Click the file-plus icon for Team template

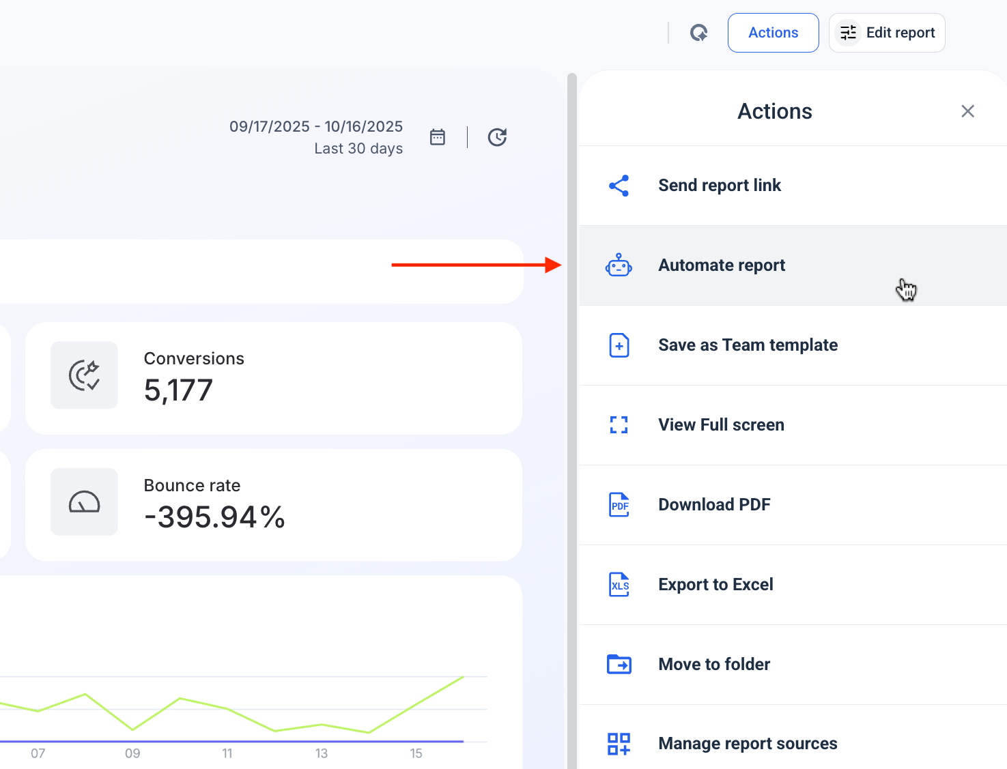click(x=619, y=345)
